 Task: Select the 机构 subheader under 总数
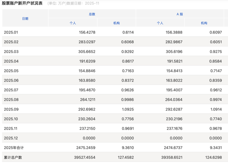(116, 23)
